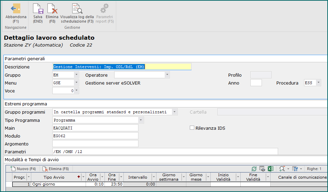
Task: Click the print grid icon
Action: tap(262, 169)
